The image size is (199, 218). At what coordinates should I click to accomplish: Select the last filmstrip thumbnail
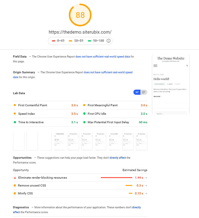(x=142, y=141)
